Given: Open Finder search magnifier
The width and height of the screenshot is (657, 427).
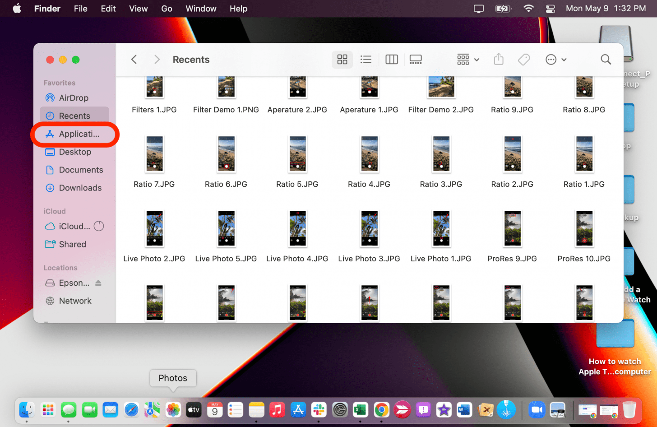Looking at the screenshot, I should click(606, 60).
